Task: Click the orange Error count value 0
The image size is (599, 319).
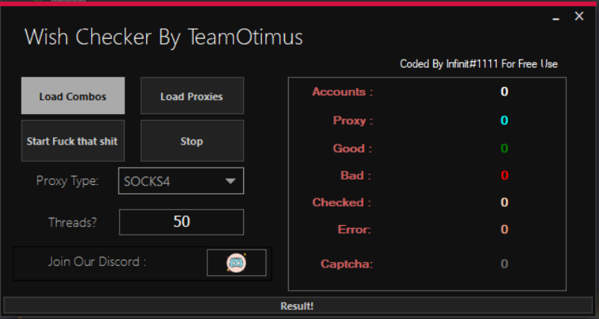Action: point(504,230)
